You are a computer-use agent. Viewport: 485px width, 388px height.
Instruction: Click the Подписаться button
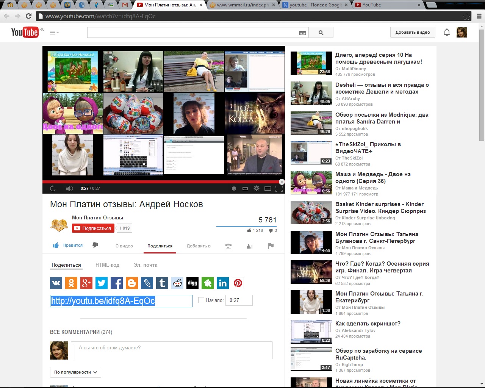tap(93, 228)
